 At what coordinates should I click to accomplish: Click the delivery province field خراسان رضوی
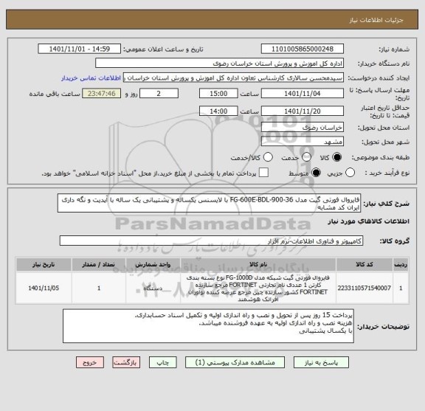pos(303,127)
